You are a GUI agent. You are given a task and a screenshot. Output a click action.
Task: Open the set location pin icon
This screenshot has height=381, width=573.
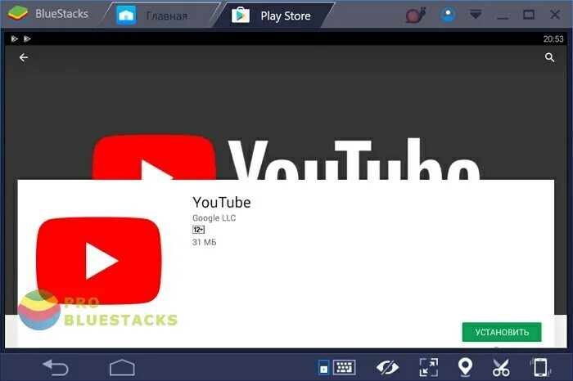tap(465, 367)
